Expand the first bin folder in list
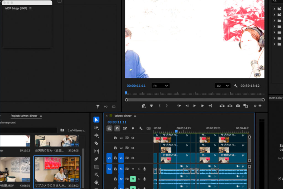The image size is (283, 189). (274, 9)
